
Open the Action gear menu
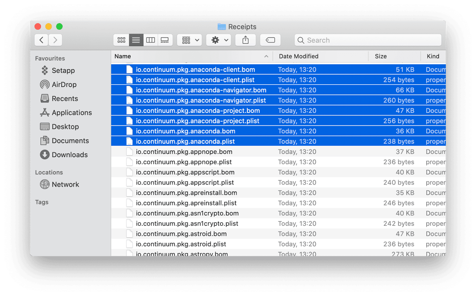coord(219,40)
